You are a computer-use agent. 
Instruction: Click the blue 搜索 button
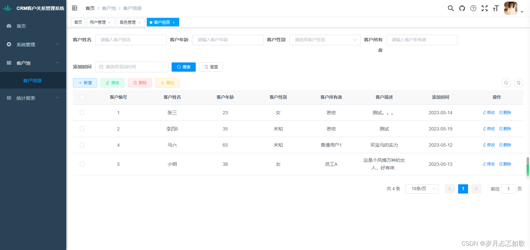point(184,67)
